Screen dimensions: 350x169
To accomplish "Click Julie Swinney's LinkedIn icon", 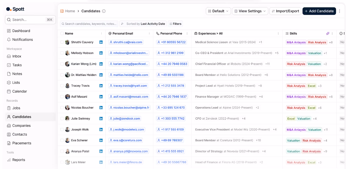I will coord(101,118).
